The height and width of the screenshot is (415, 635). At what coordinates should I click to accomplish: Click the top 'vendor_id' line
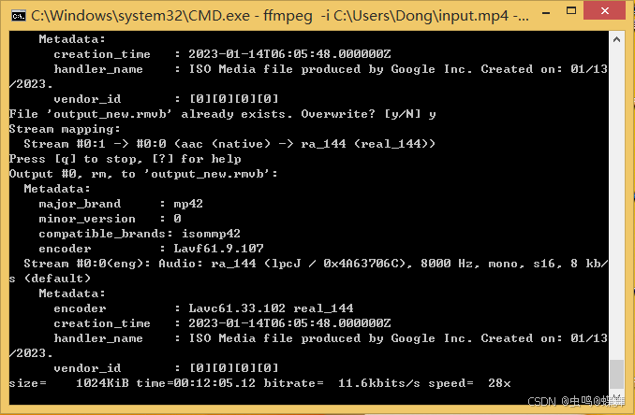(x=166, y=99)
